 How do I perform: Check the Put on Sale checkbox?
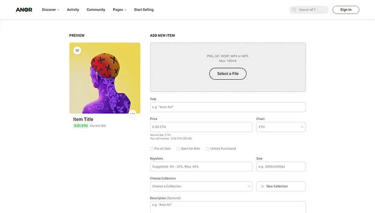pyautogui.click(x=151, y=149)
